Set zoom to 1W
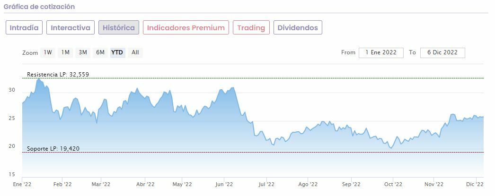Image resolution: width=495 pixels, height=196 pixels. click(x=48, y=52)
